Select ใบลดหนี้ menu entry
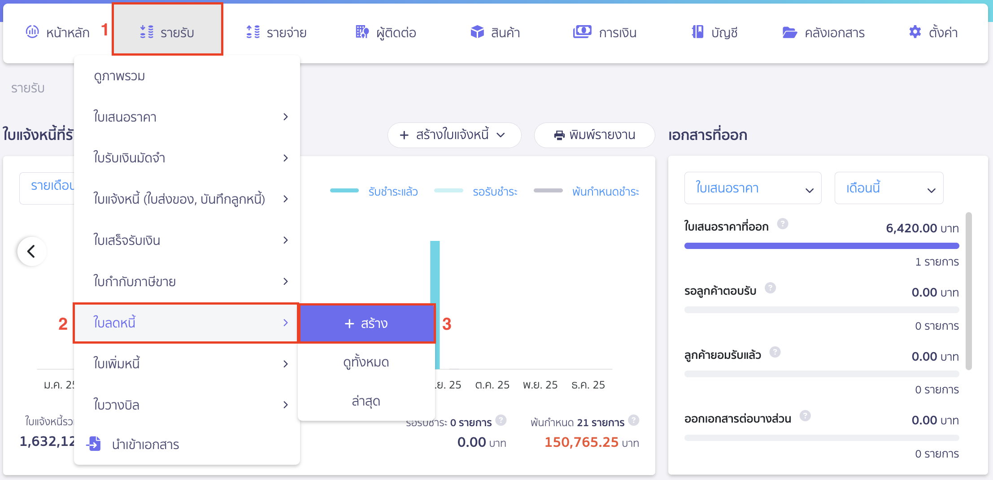This screenshot has width=993, height=480. pyautogui.click(x=186, y=323)
